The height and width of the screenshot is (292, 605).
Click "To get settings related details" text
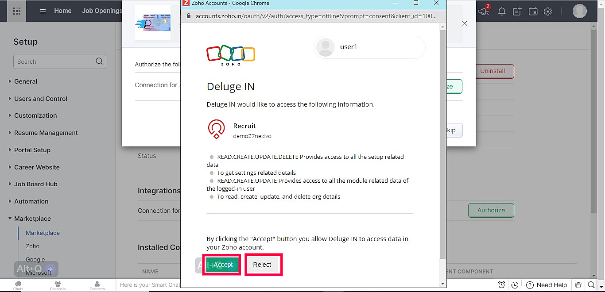point(256,173)
